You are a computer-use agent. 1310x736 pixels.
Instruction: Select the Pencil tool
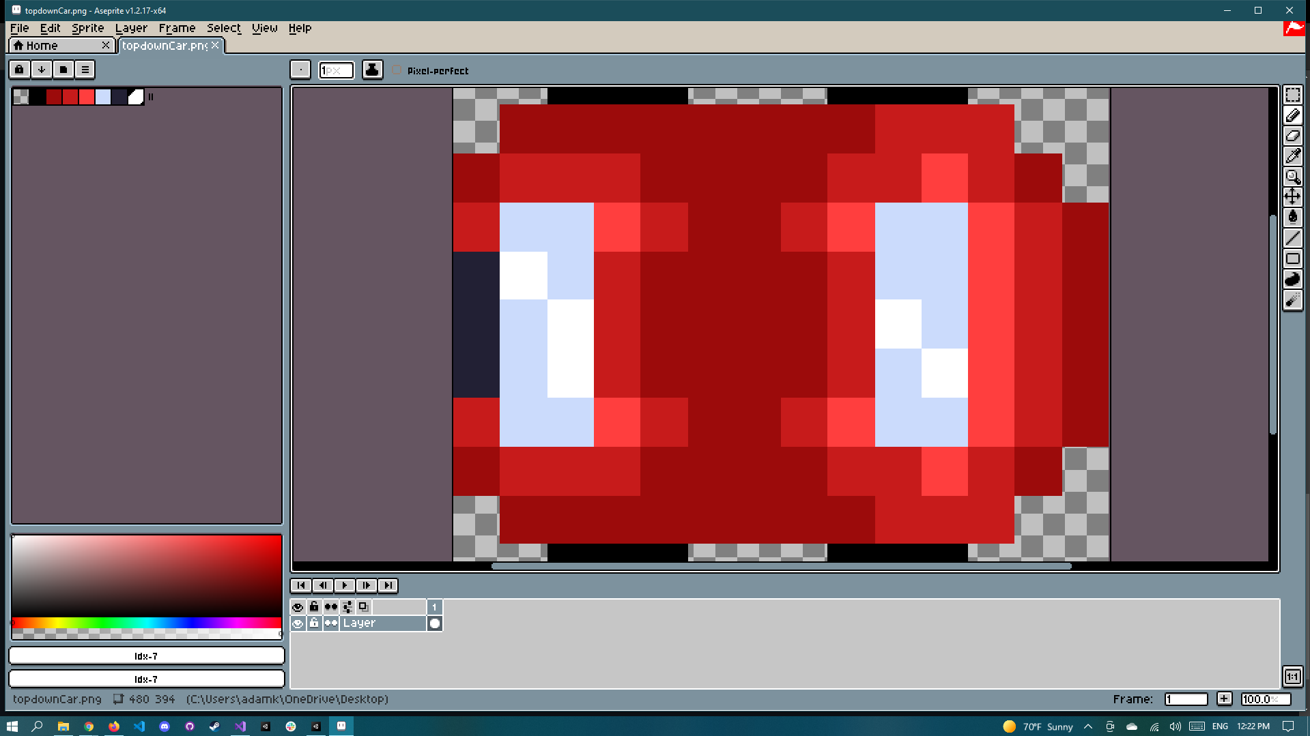pos(1293,115)
